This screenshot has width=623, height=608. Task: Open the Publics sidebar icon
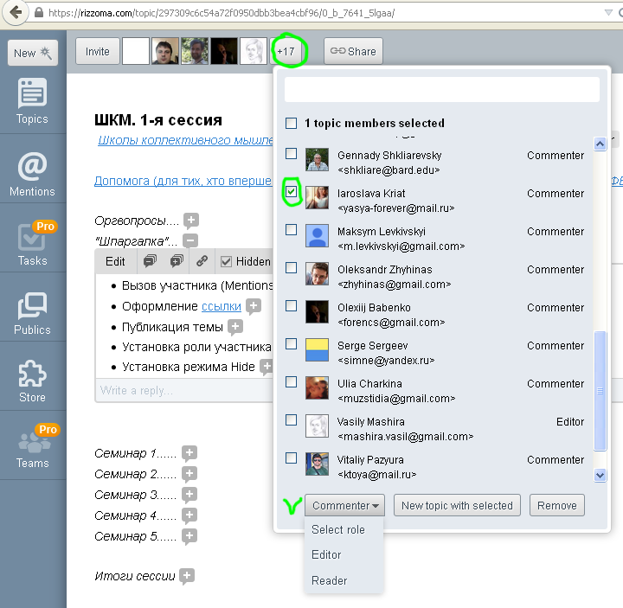(32, 312)
